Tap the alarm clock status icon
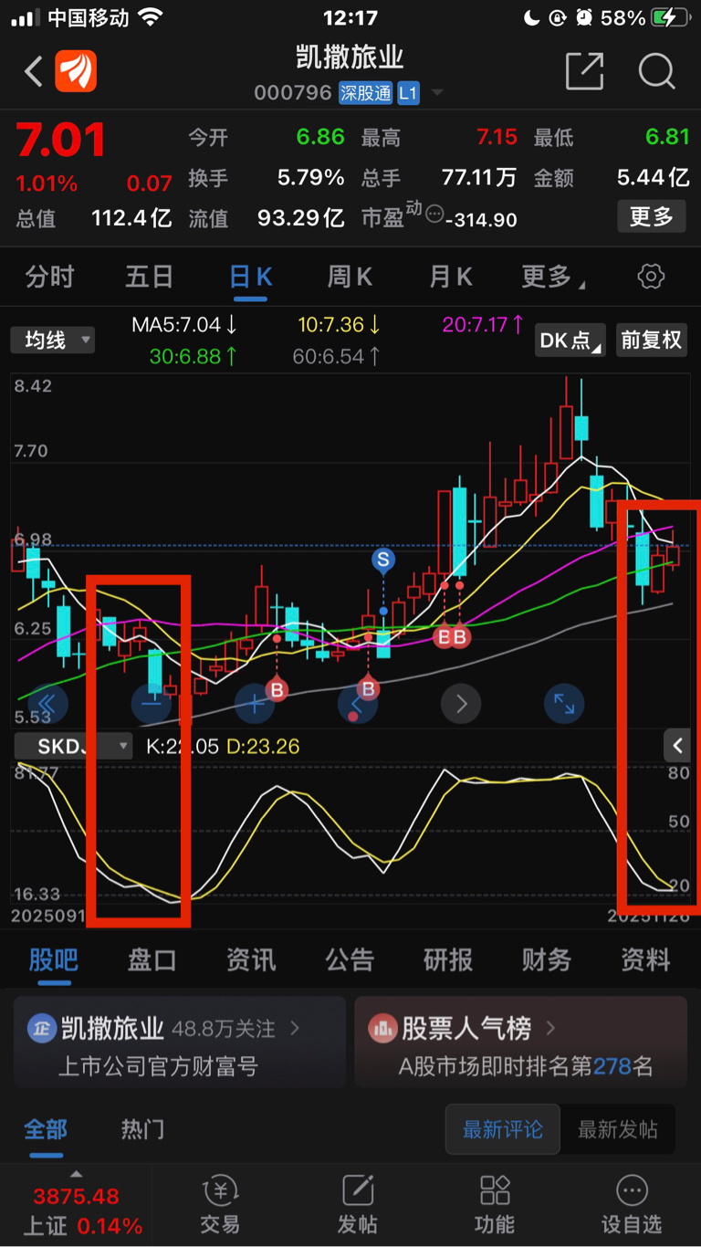Image resolution: width=701 pixels, height=1247 pixels. coord(584,17)
